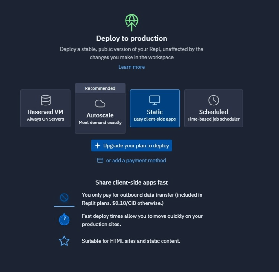Click the no-charge circle-slash icon

coord(64,198)
